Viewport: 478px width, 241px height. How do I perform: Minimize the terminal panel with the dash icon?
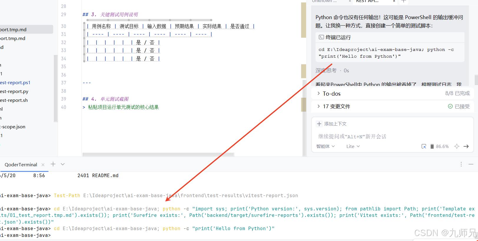tap(471, 164)
